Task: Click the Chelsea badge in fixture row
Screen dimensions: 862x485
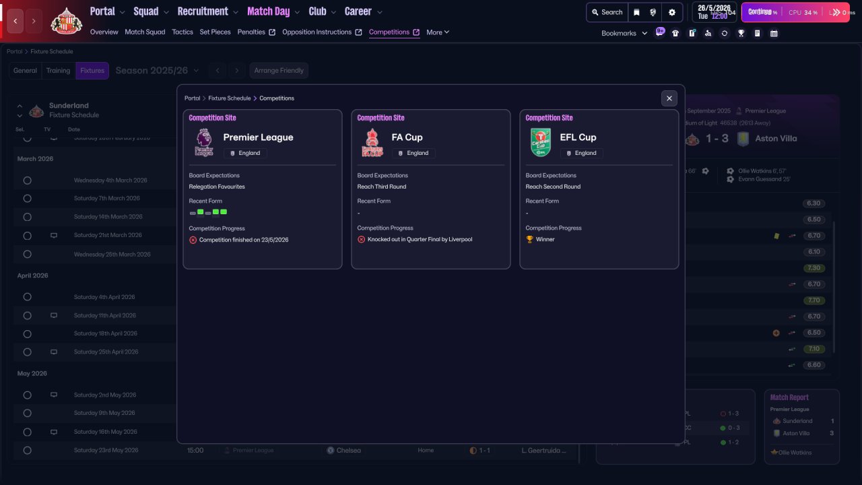Action: (x=330, y=450)
